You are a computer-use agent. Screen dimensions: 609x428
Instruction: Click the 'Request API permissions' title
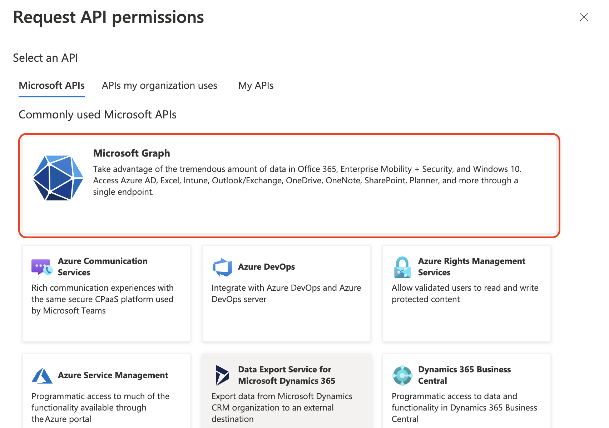click(108, 17)
